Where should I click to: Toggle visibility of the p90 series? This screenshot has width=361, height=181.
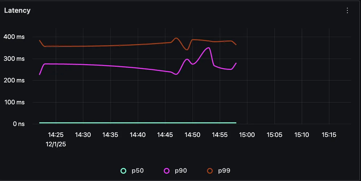tap(181, 171)
